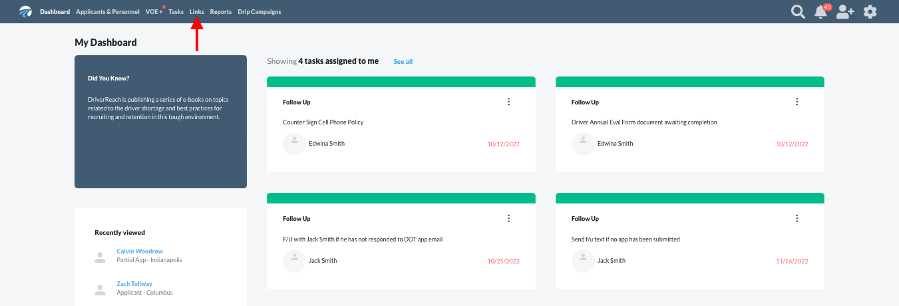Click the 11/16/2022 due date
The image size is (899, 306).
click(792, 261)
